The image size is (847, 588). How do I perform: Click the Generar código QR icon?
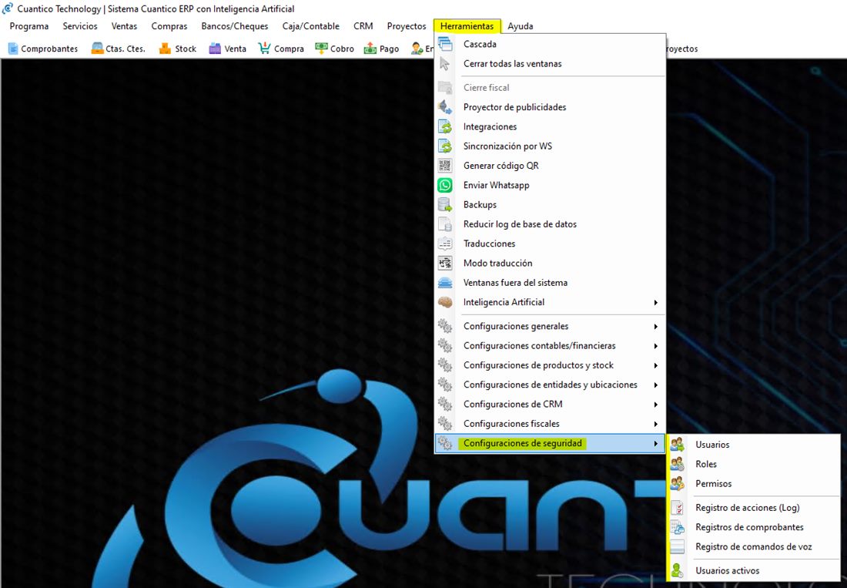tap(445, 166)
